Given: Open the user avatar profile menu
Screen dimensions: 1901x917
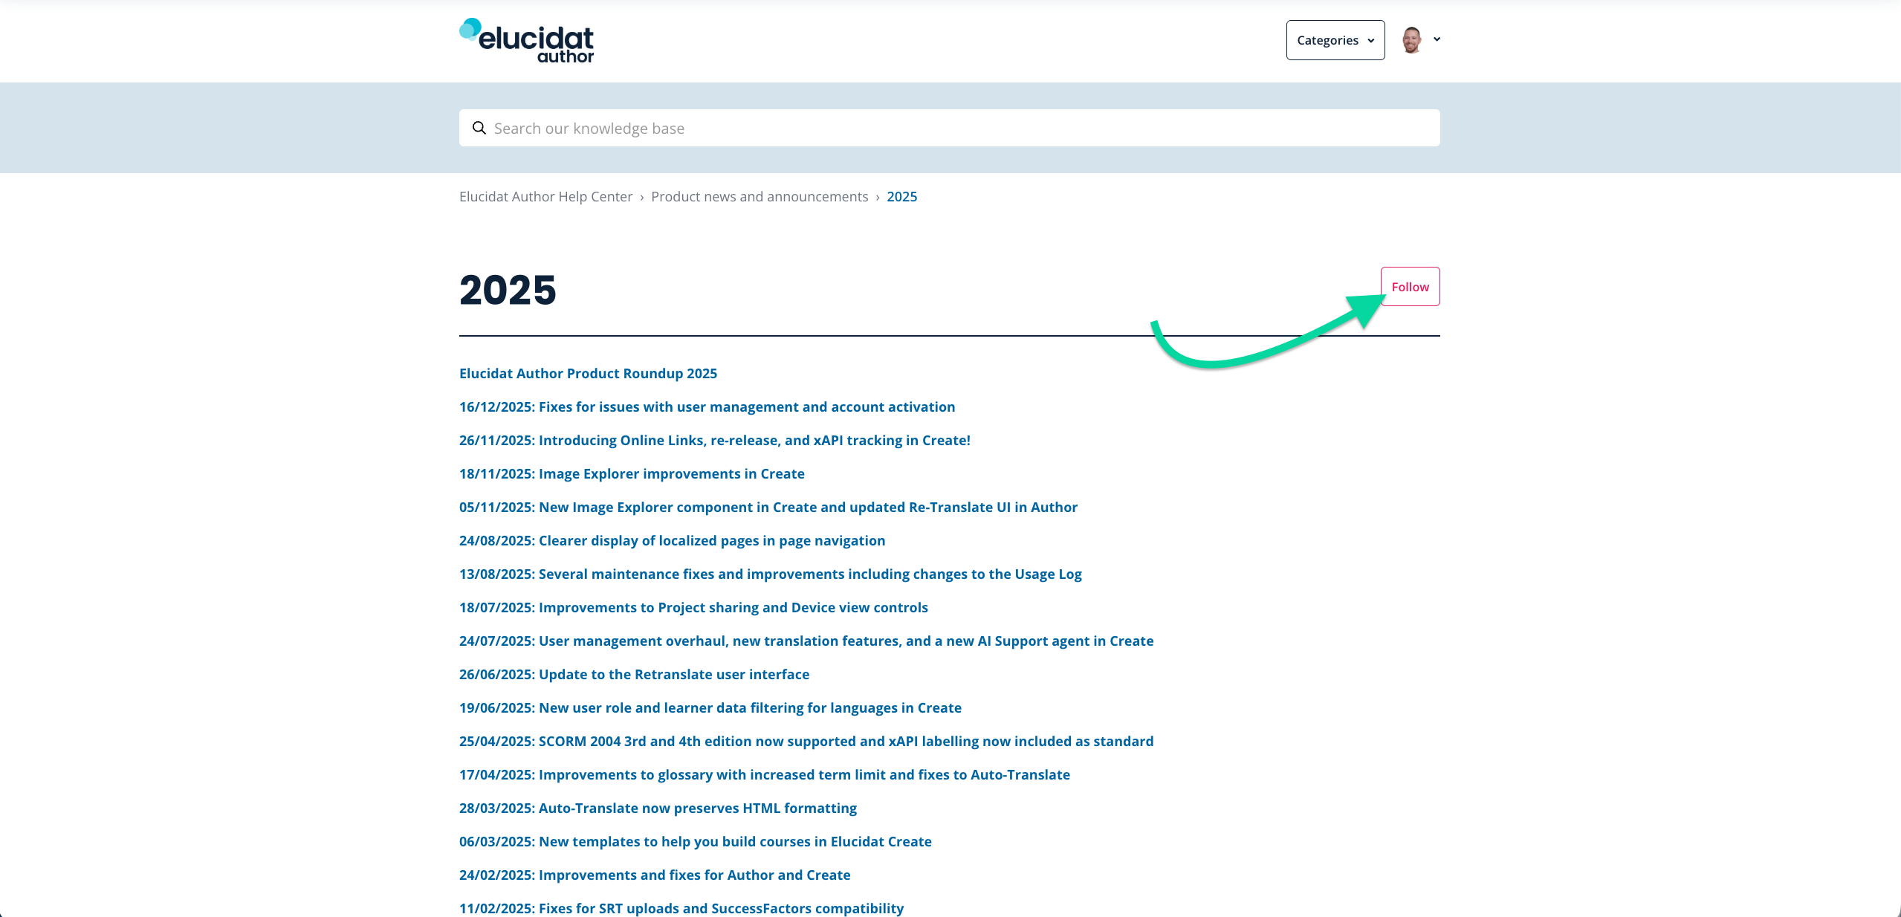Looking at the screenshot, I should [1412, 40].
